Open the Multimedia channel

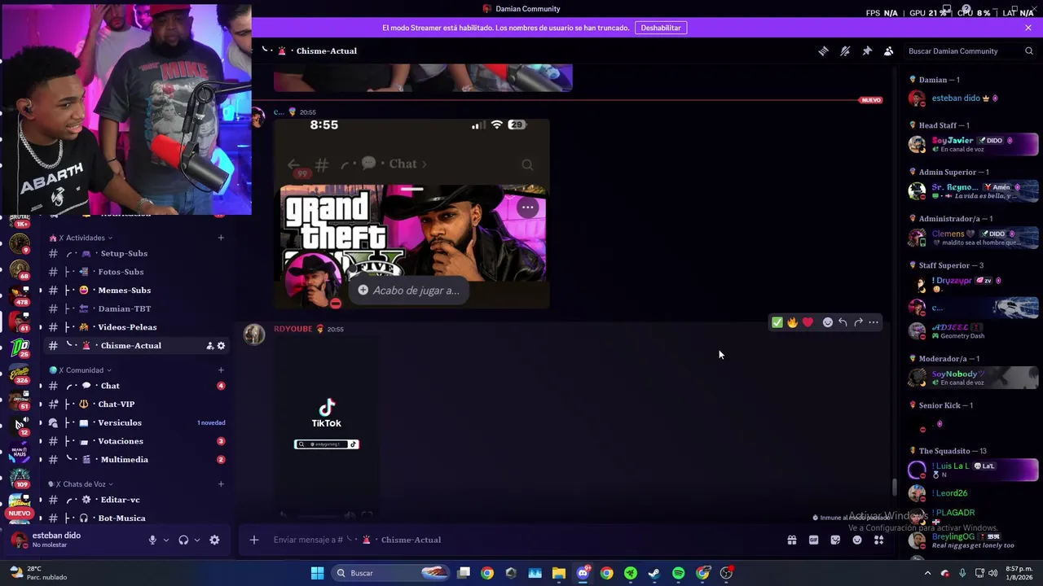point(137,460)
